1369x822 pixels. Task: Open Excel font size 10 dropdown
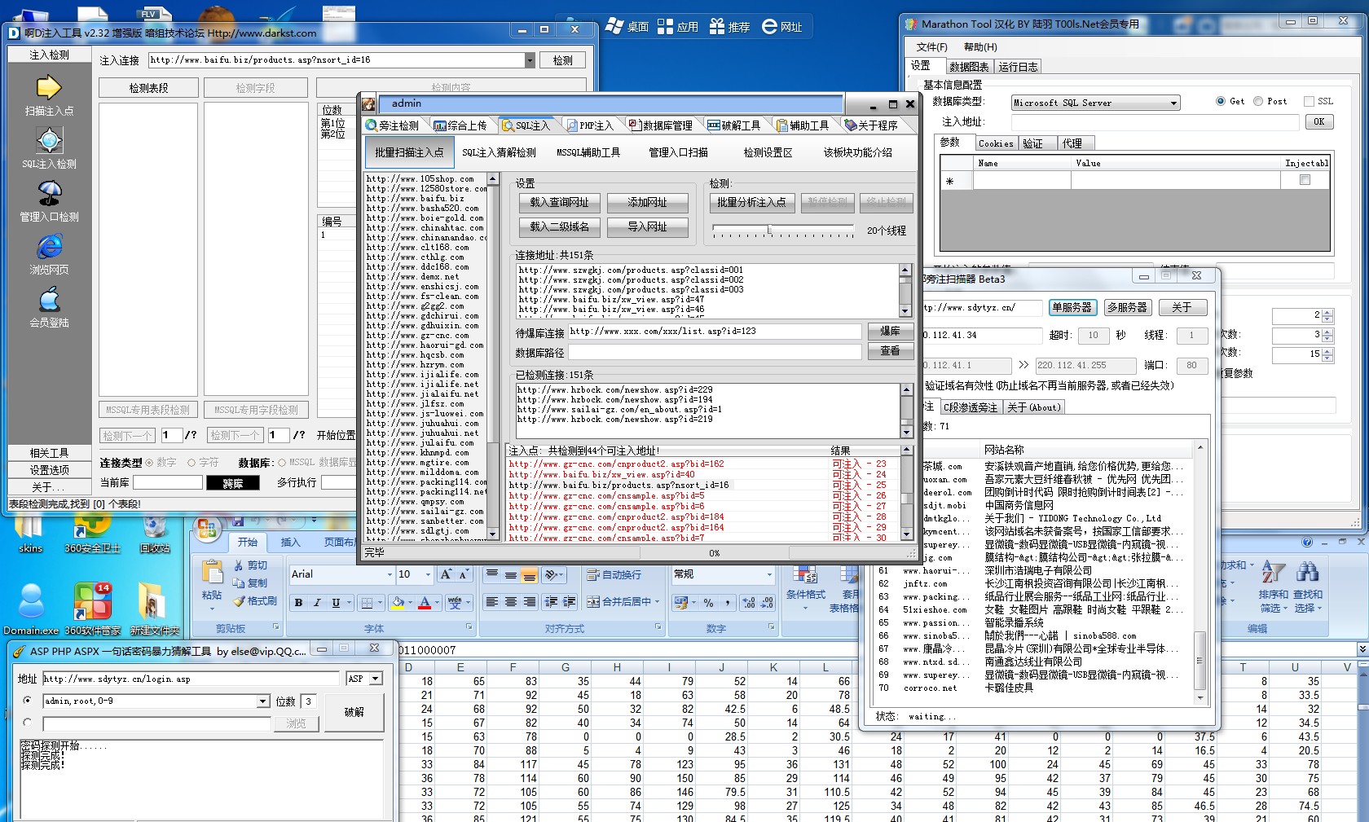pyautogui.click(x=428, y=574)
